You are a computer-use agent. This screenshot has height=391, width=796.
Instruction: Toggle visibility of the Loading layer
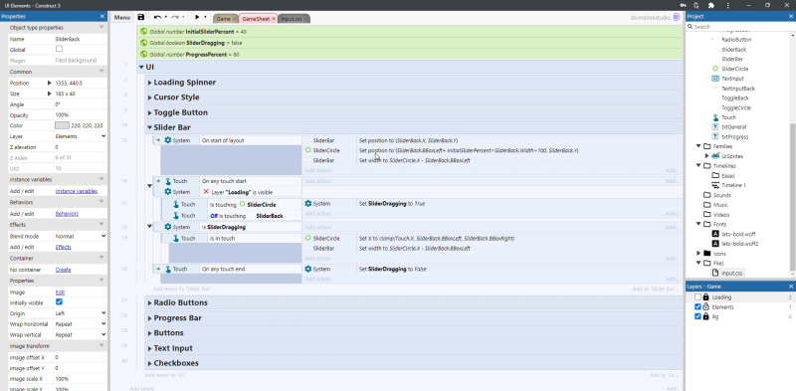pos(697,297)
